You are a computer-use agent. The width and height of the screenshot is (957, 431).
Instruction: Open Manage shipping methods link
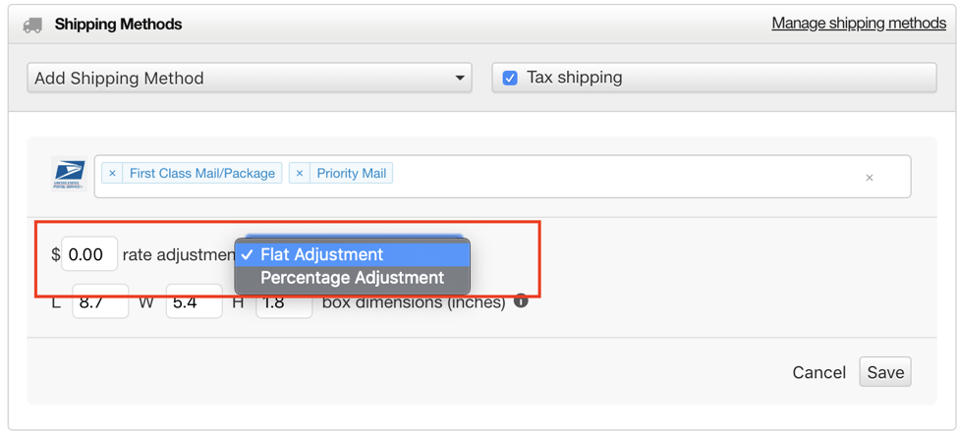pos(859,24)
